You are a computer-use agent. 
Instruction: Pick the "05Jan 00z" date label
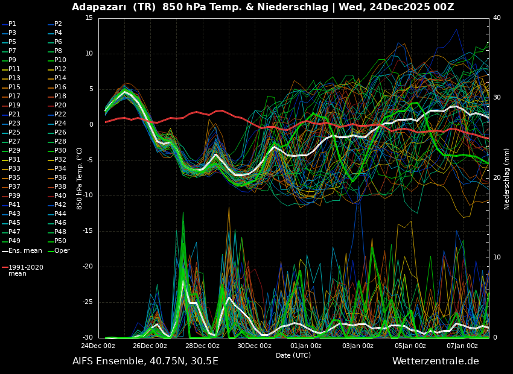coord(410,346)
